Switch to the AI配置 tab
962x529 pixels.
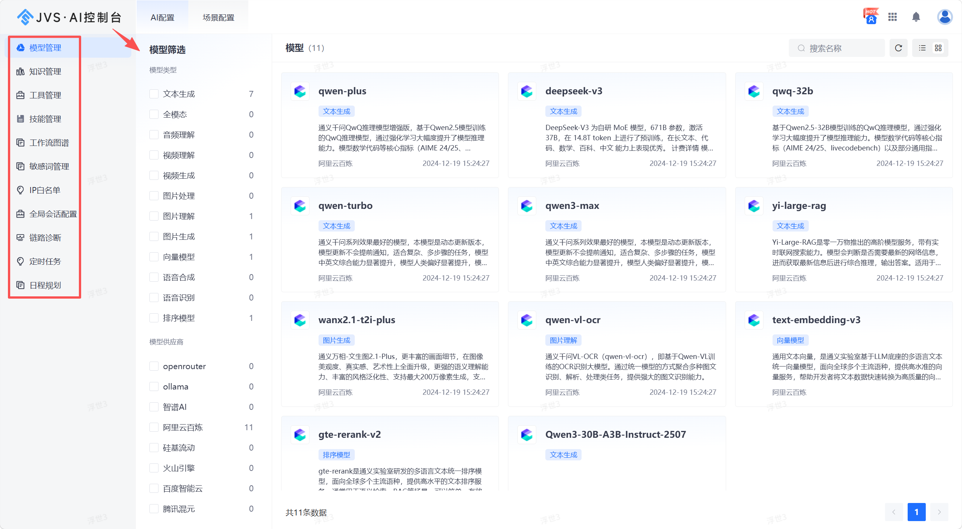point(162,17)
